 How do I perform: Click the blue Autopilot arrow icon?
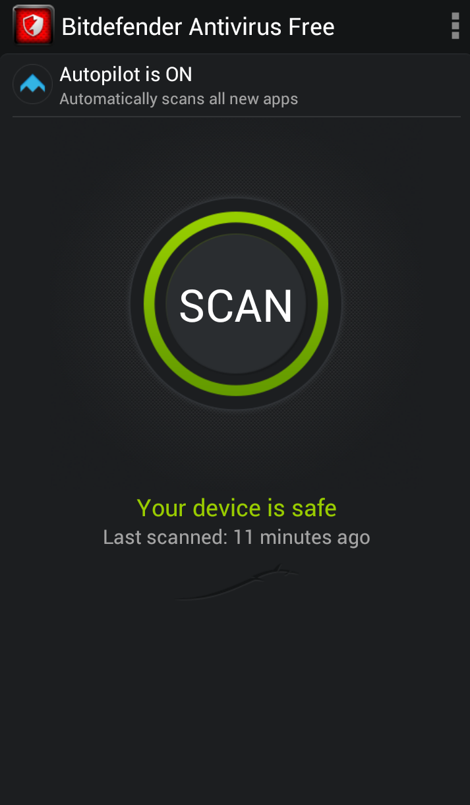point(32,84)
